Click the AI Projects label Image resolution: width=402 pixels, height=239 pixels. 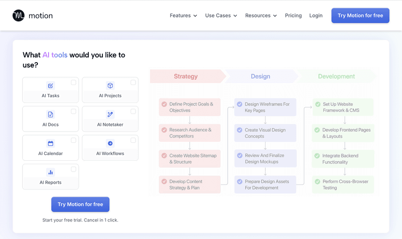pyautogui.click(x=110, y=96)
